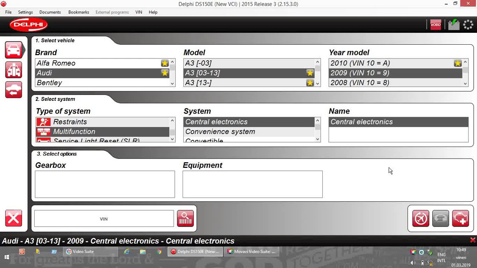Select 2009 (VIN 10 = 9) year

(x=395, y=73)
